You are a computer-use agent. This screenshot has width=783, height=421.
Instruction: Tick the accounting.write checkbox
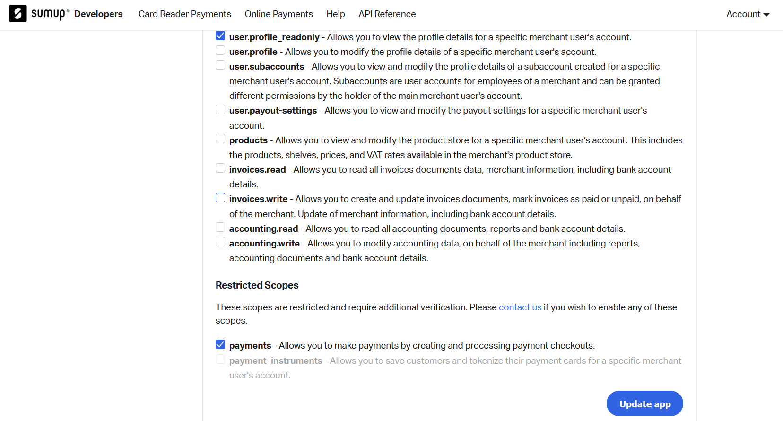220,242
